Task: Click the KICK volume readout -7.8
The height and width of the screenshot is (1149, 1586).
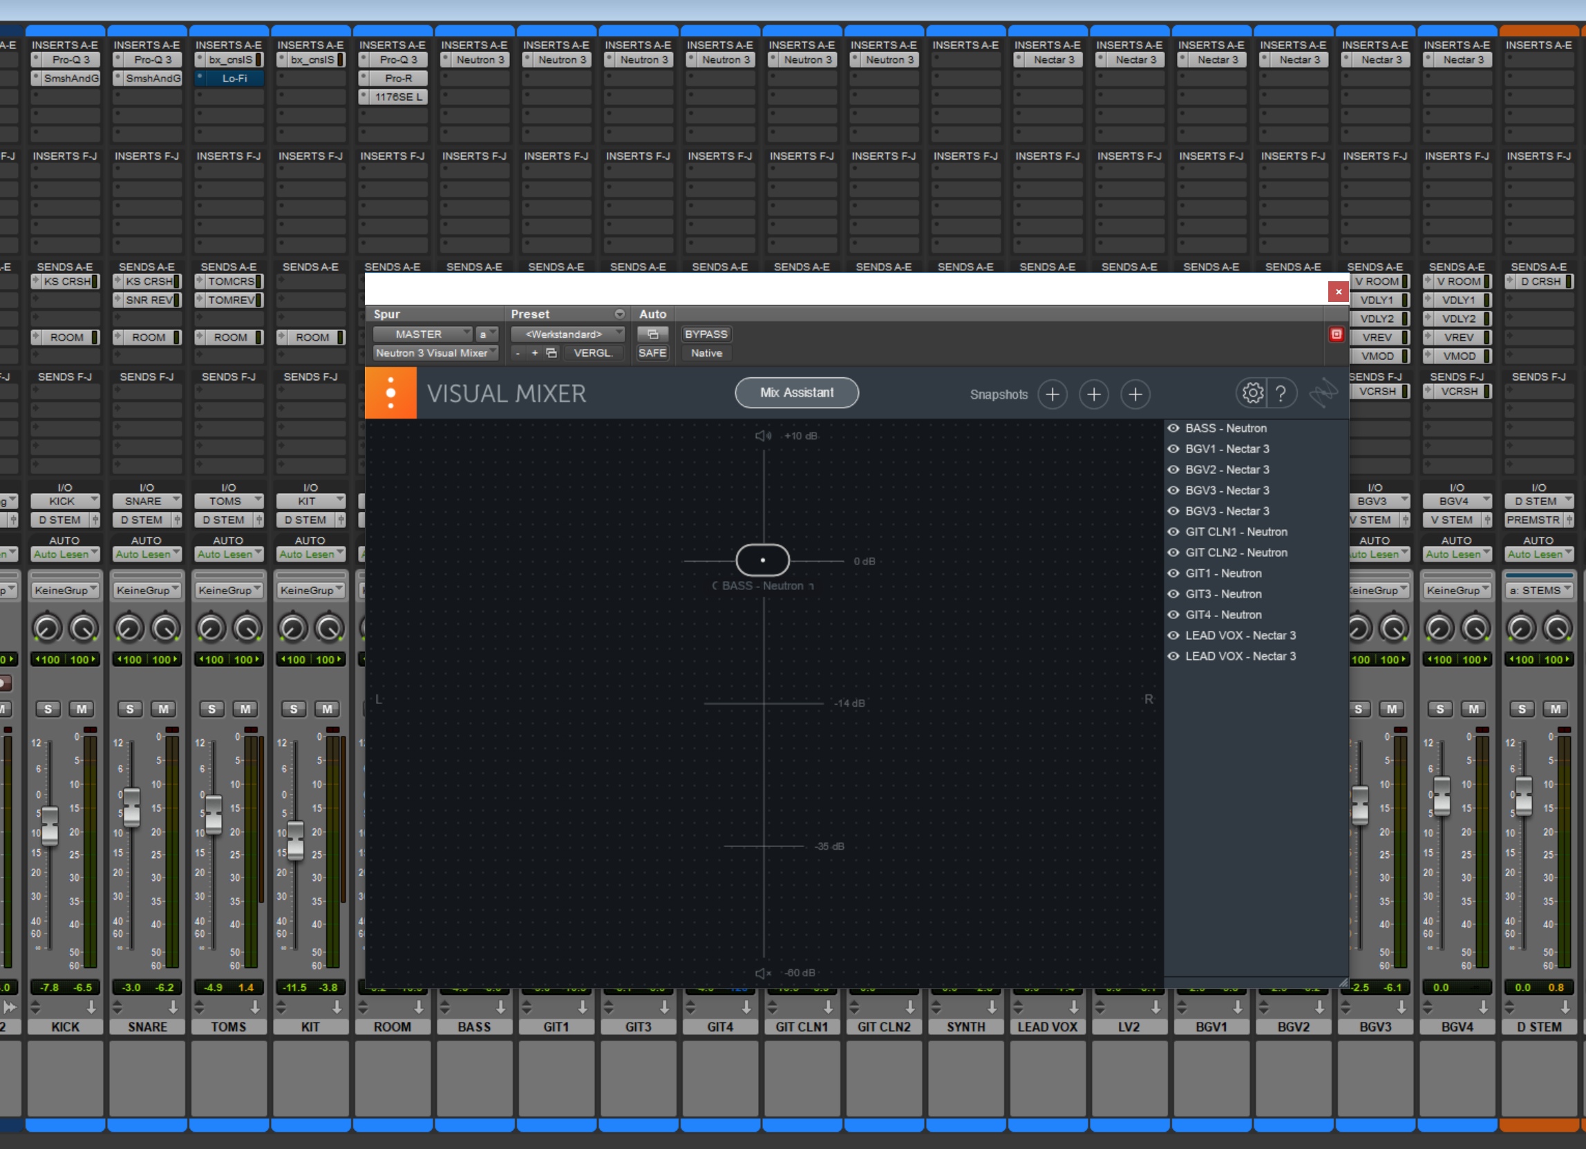Action: [x=50, y=987]
